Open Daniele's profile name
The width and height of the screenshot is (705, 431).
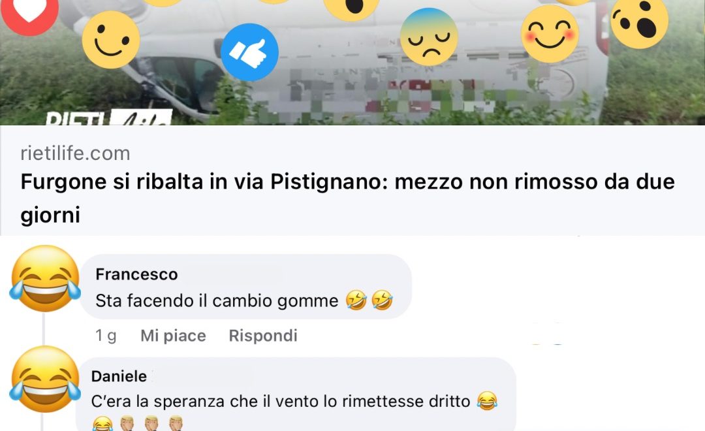click(x=119, y=376)
